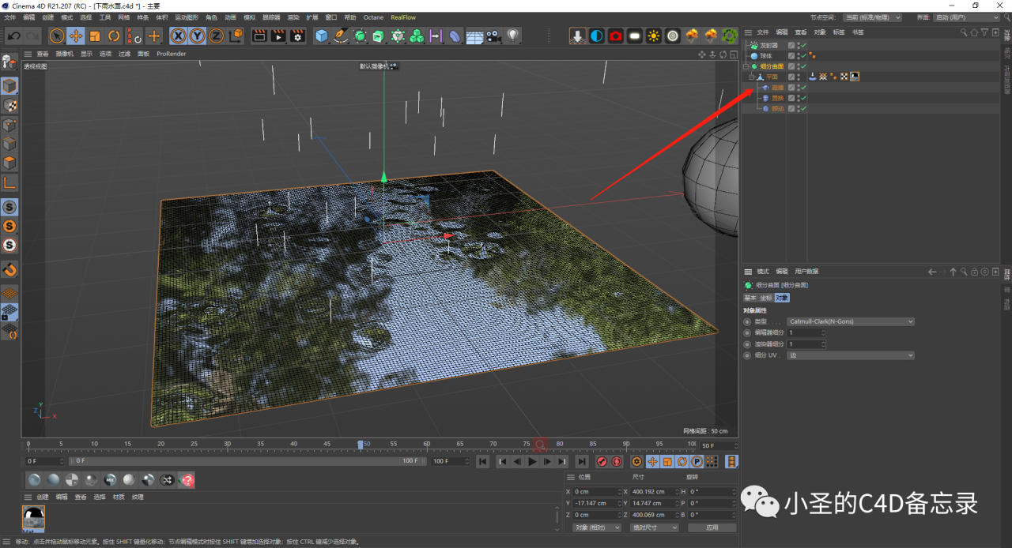Click the Cube primitive toolbar icon
This screenshot has width=1012, height=548.
click(321, 35)
